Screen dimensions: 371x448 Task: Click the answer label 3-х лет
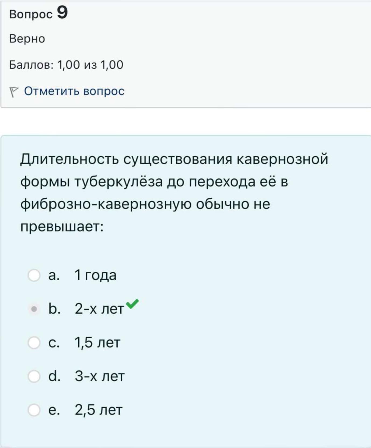100,376
